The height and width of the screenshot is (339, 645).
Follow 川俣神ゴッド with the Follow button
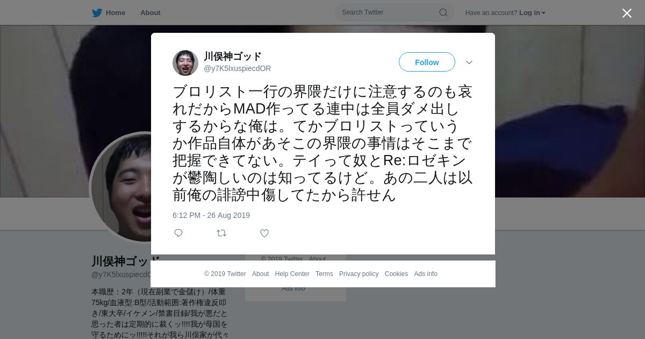427,62
